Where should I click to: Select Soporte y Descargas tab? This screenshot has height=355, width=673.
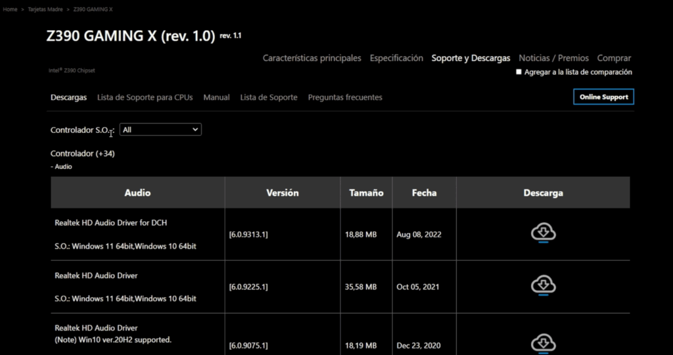coord(471,58)
